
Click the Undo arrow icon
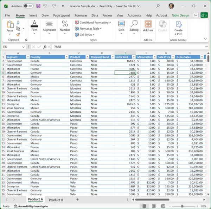(x=45, y=6)
